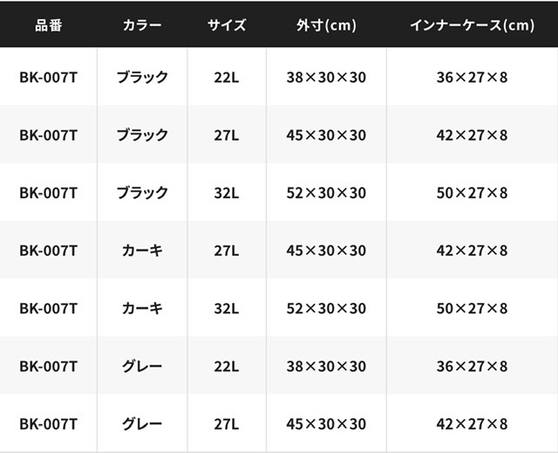Click the カラー column header
This screenshot has width=558, height=453.
(x=142, y=24)
